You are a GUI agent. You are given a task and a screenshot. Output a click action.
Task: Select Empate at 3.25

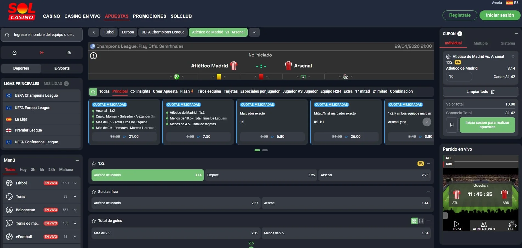coord(261,175)
